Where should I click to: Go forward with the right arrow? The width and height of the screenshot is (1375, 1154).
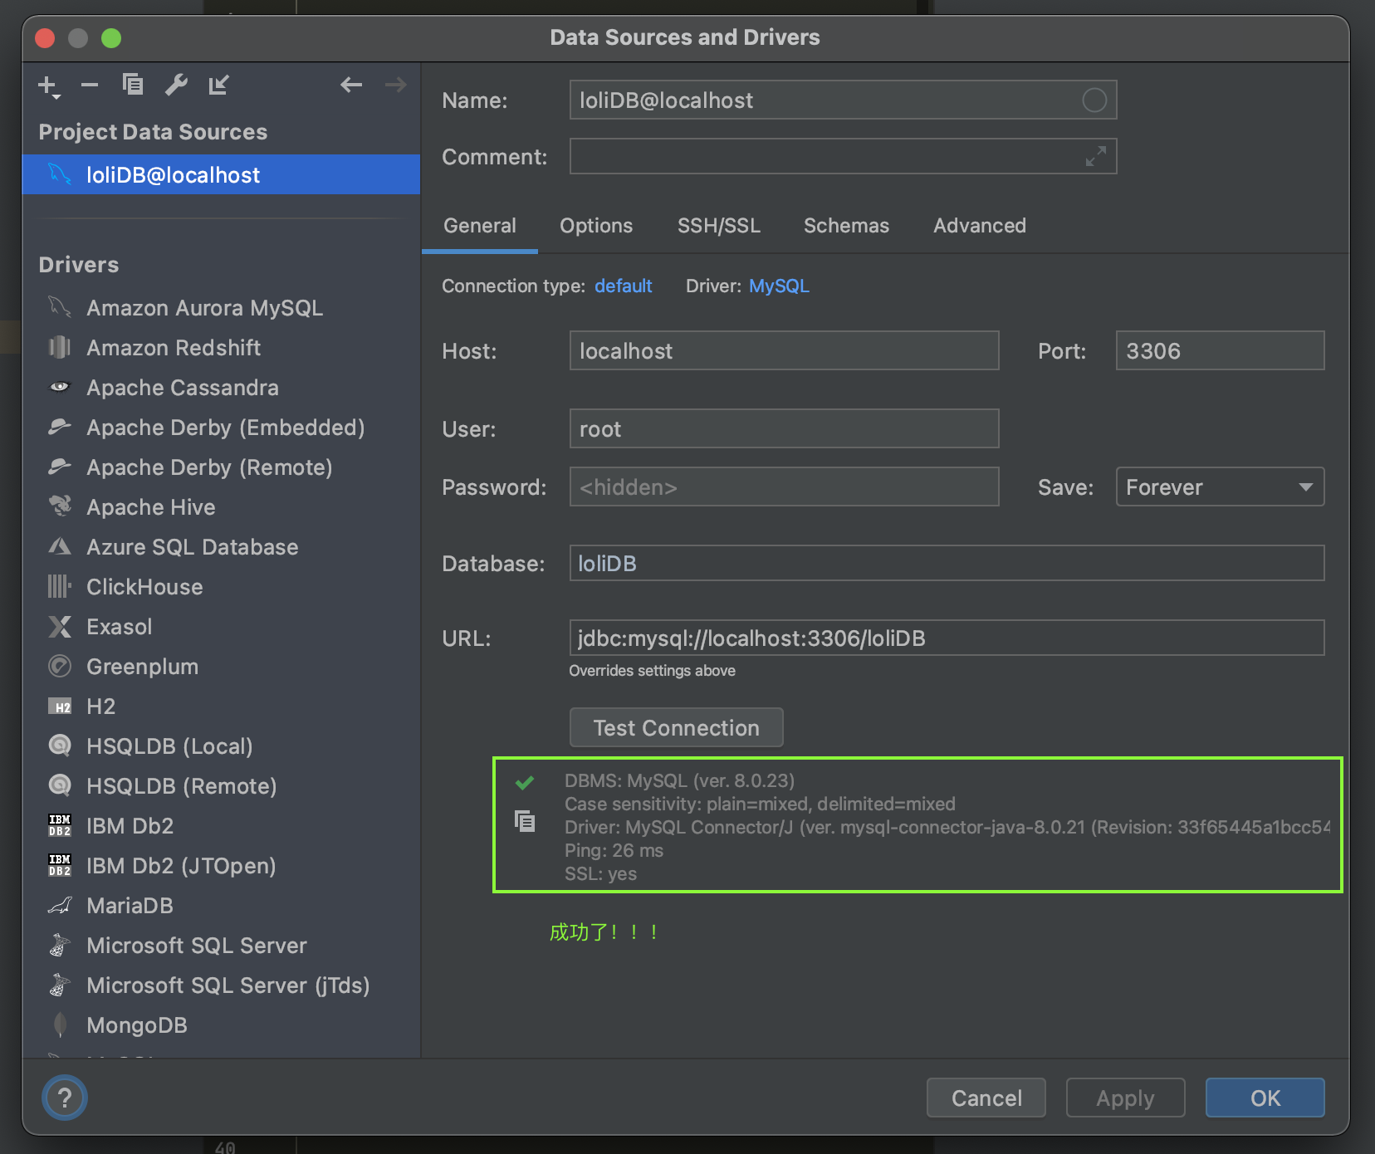pos(396,85)
